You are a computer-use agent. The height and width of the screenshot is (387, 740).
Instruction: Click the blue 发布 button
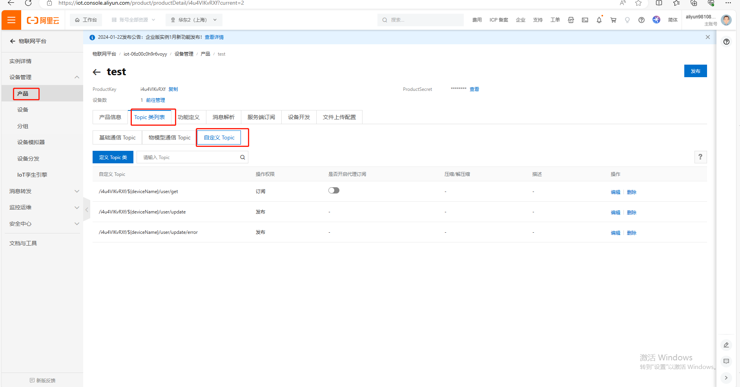[x=695, y=71]
